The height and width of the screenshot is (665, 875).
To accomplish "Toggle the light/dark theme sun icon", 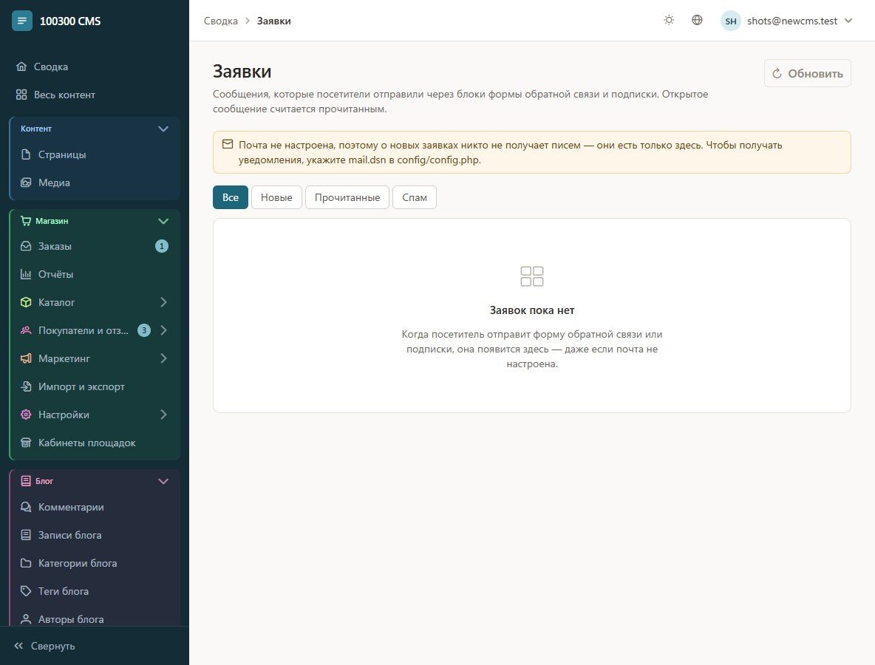I will (669, 21).
